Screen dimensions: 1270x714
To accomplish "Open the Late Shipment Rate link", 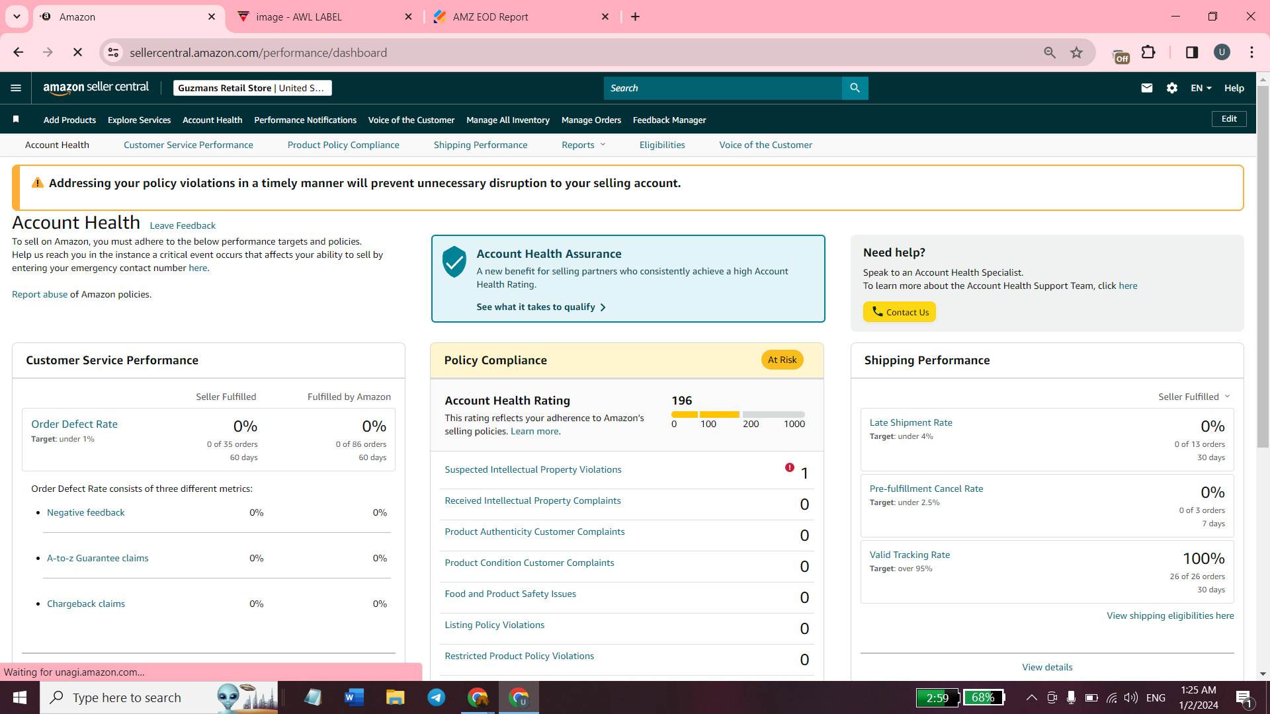I will pos(911,422).
